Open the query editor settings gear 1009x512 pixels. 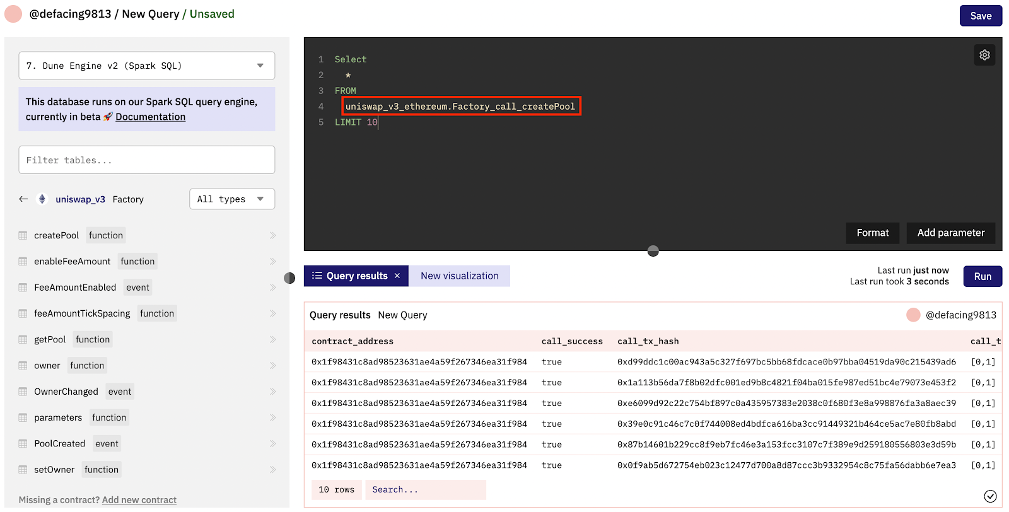click(984, 55)
